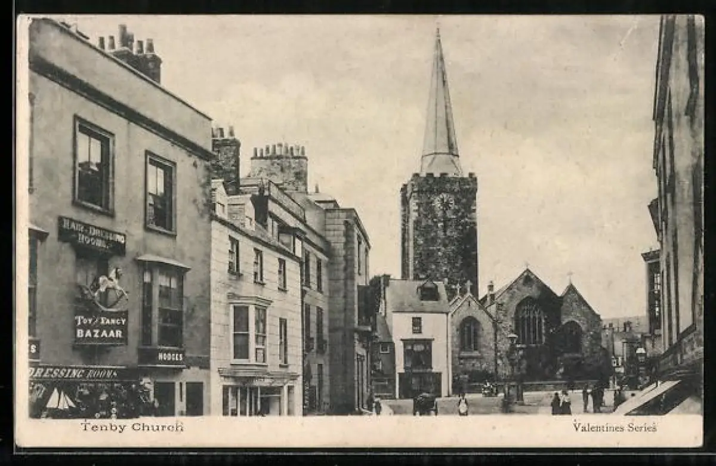Select the dormer window on the white house roof

[x=428, y=291]
